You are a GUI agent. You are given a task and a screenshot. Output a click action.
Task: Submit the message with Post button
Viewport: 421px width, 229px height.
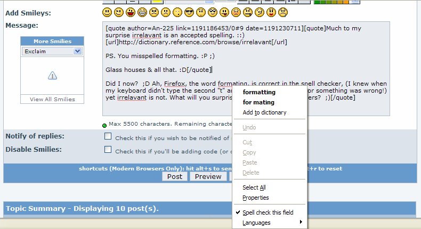coord(174,176)
